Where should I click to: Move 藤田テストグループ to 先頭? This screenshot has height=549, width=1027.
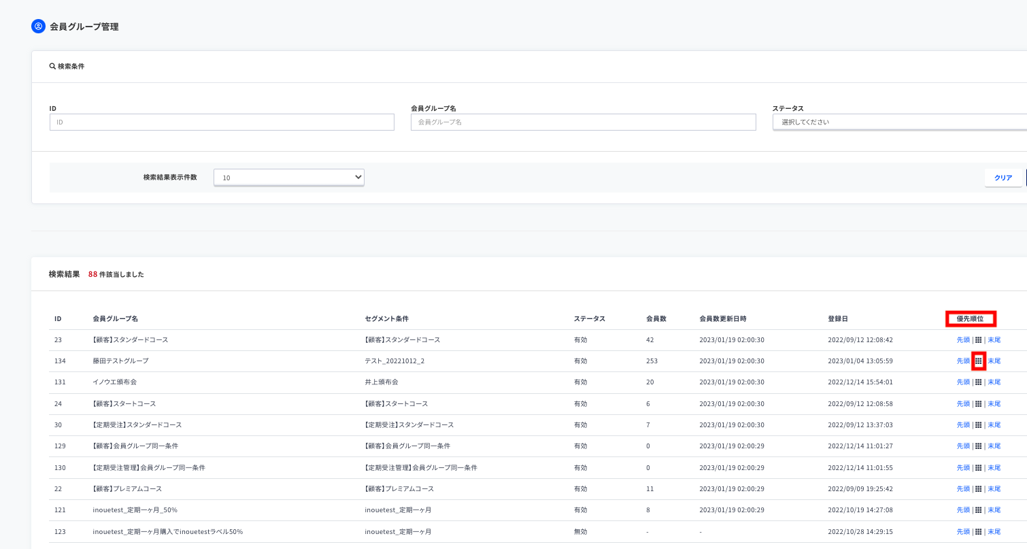[963, 361]
